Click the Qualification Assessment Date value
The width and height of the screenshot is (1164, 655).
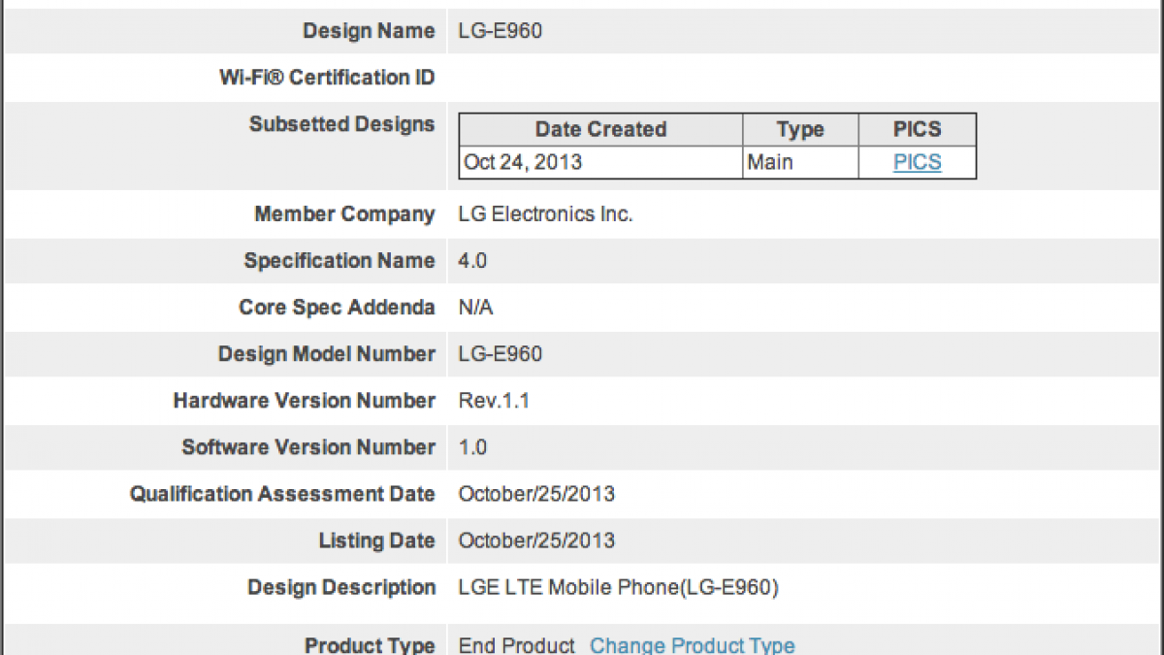coord(536,494)
